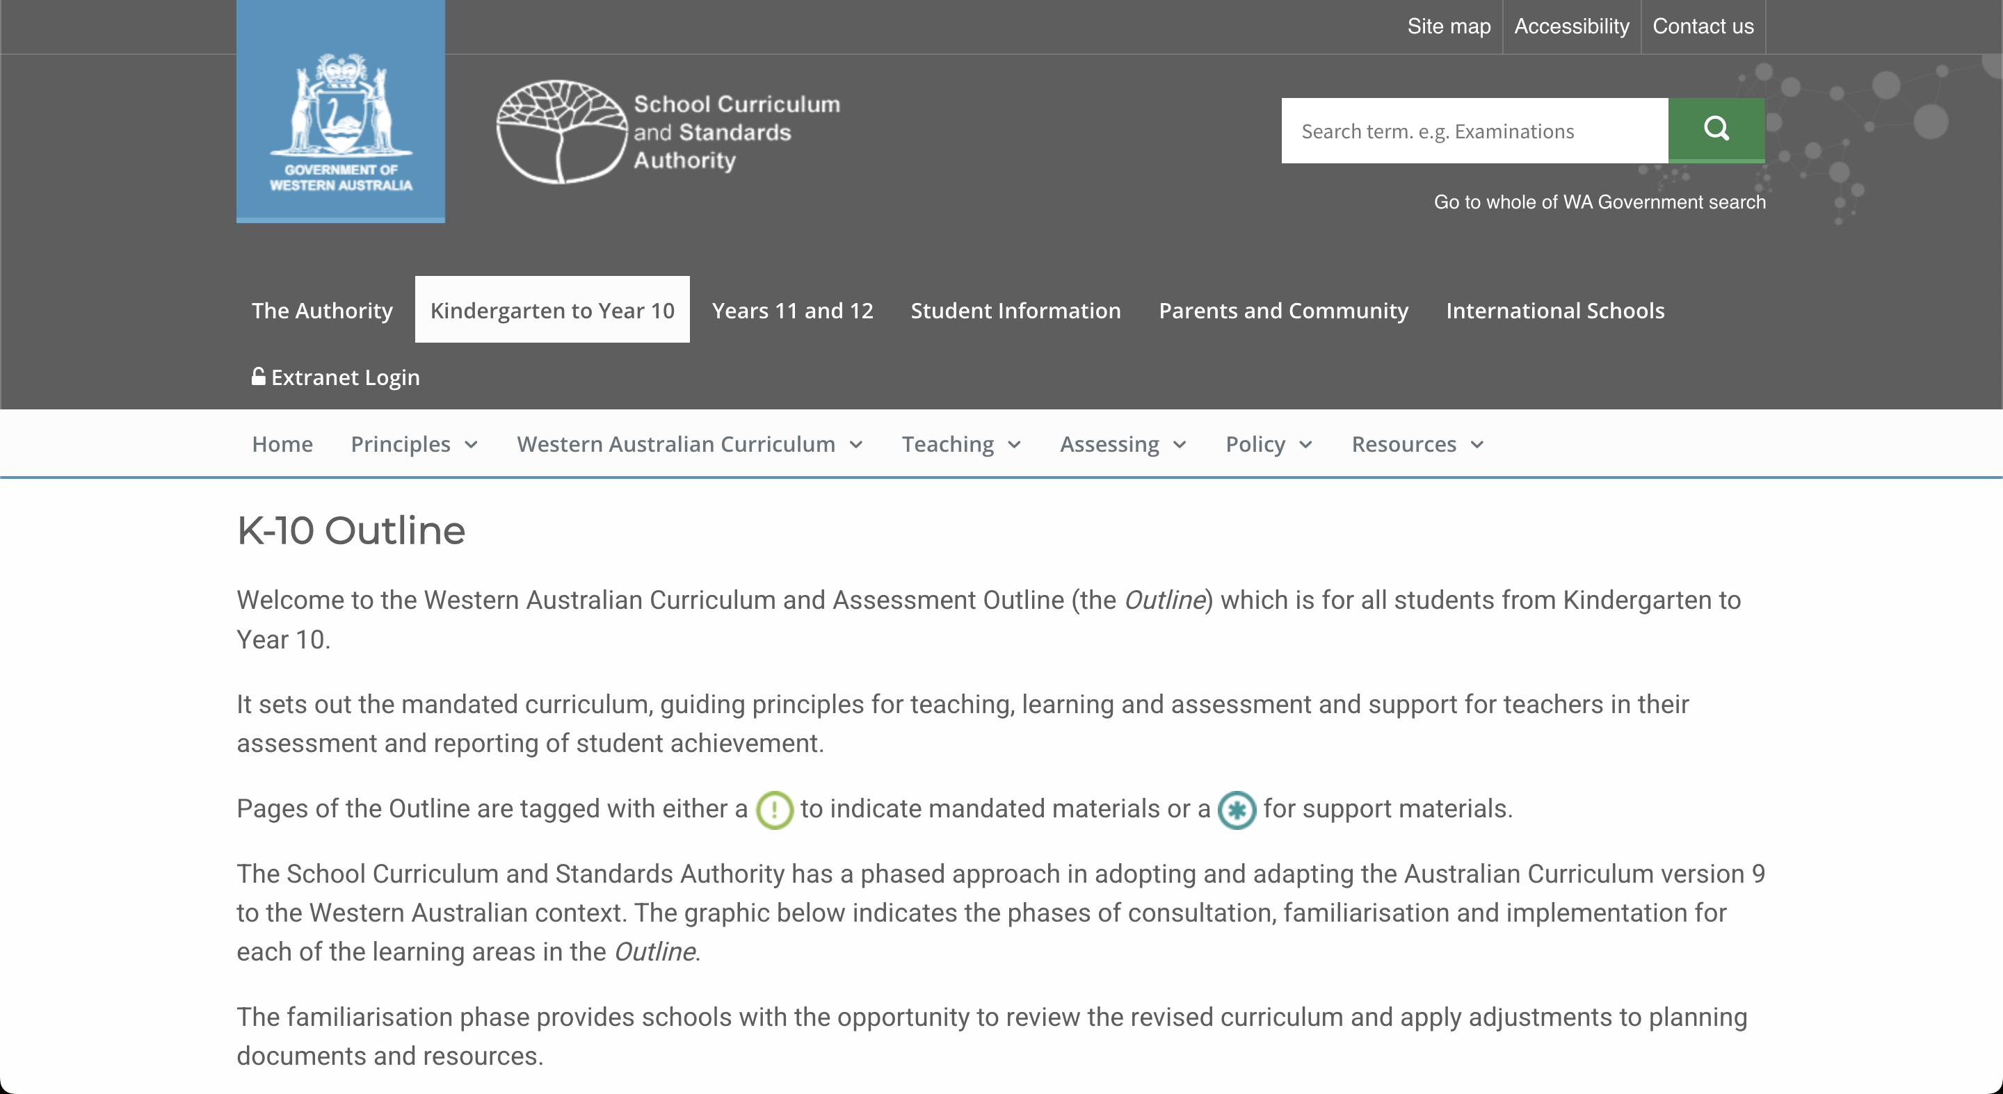Click the green search magnifier button
The width and height of the screenshot is (2003, 1094).
pos(1716,129)
